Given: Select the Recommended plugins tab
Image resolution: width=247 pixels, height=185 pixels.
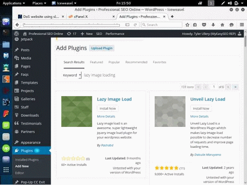Looking at the screenshot, I should pyautogui.click(x=136, y=62).
